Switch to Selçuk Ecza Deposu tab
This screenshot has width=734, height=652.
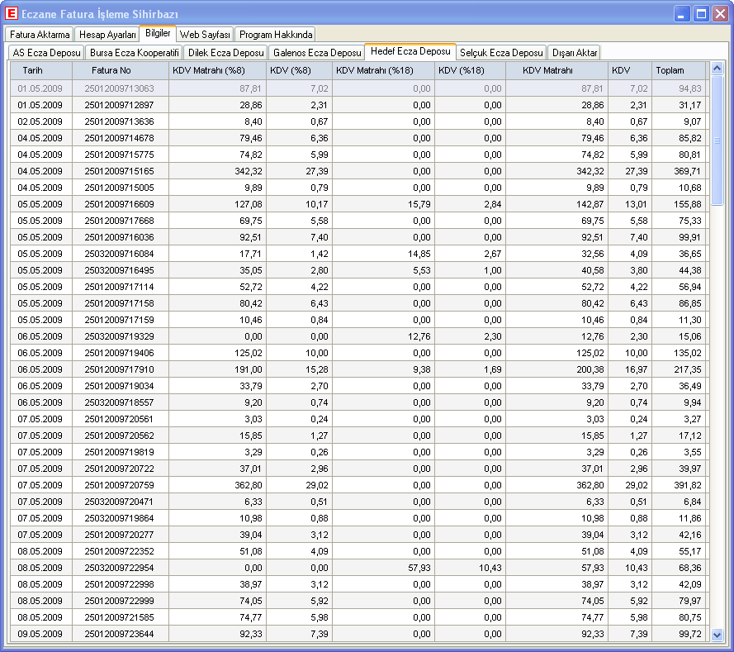tap(502, 53)
